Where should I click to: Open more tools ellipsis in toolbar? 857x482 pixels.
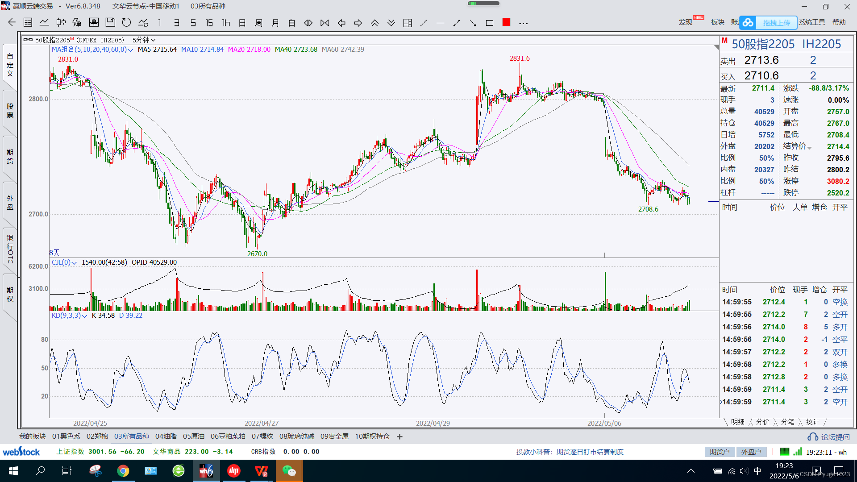523,23
